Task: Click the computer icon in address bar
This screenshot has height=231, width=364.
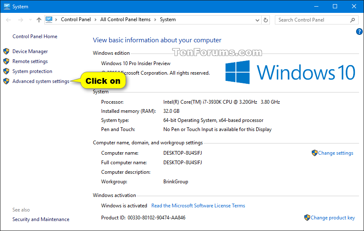Action: tap(49, 20)
